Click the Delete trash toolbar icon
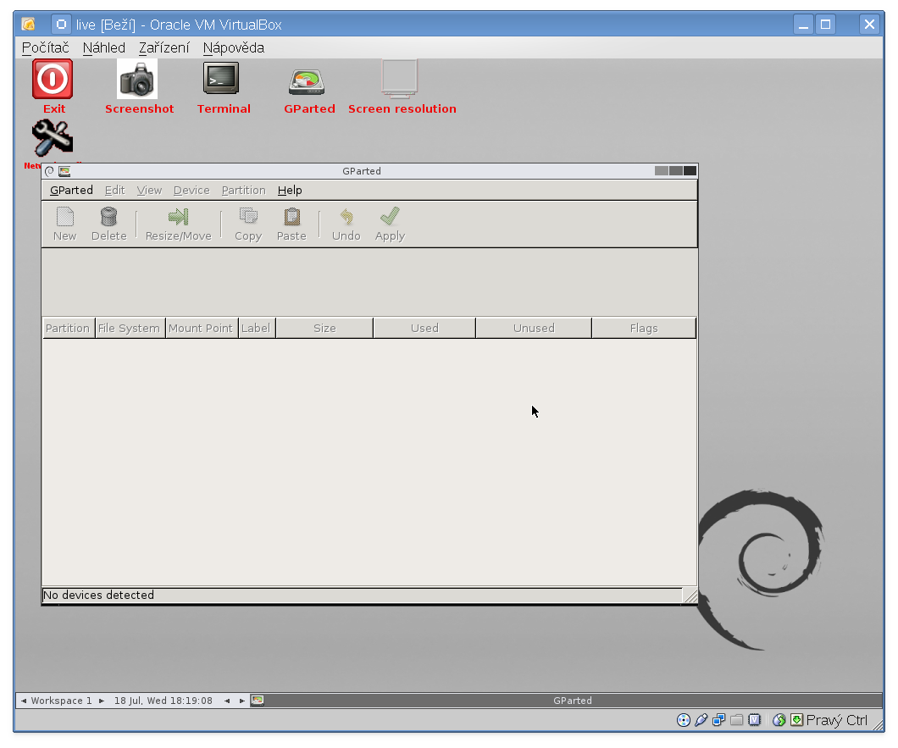This screenshot has height=748, width=898. 108,217
